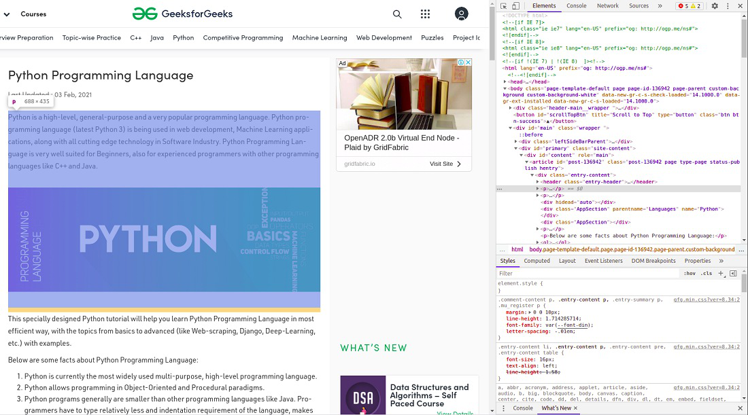Collapse the div id main wrapper node
Image resolution: width=748 pixels, height=415 pixels.
click(x=511, y=128)
